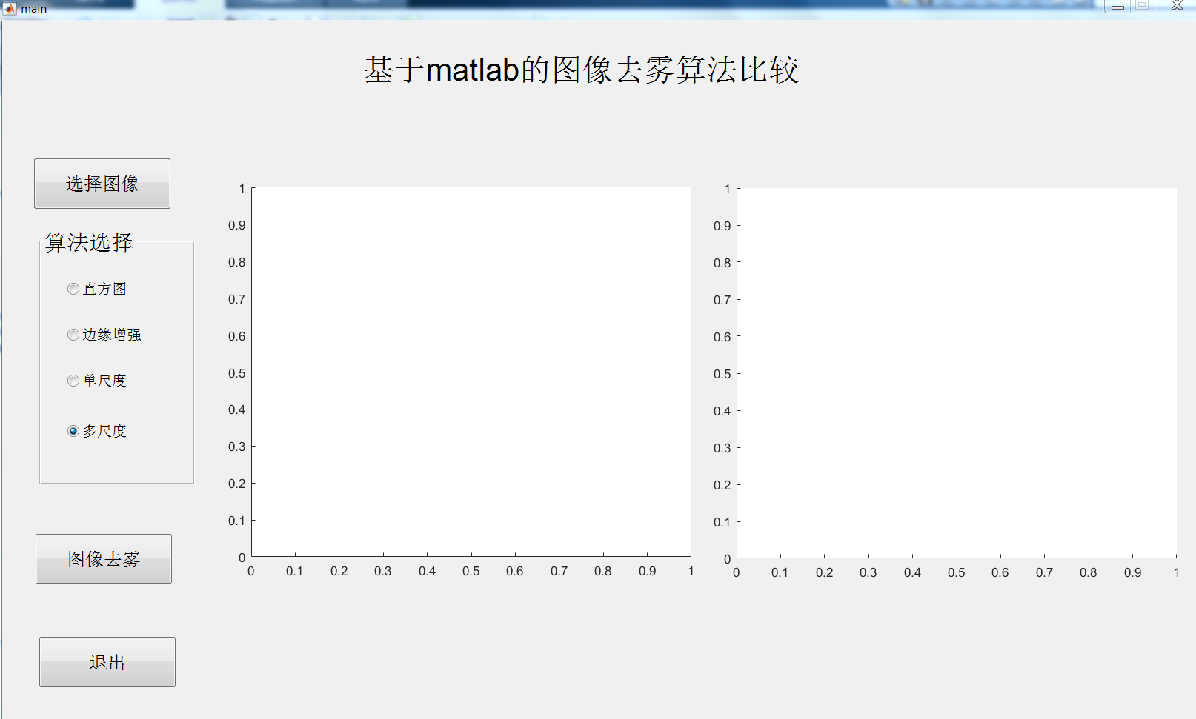The height and width of the screenshot is (719, 1196).
Task: Minimize the main window
Action: [1117, 6]
